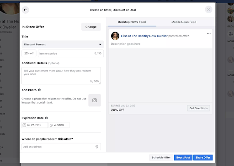The image size is (234, 166).
Task: Go back using the left arrow icon
Action: pos(26,10)
